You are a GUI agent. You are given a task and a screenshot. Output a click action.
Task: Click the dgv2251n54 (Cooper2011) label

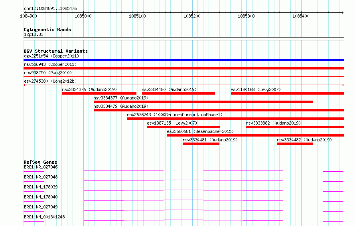tap(51, 56)
